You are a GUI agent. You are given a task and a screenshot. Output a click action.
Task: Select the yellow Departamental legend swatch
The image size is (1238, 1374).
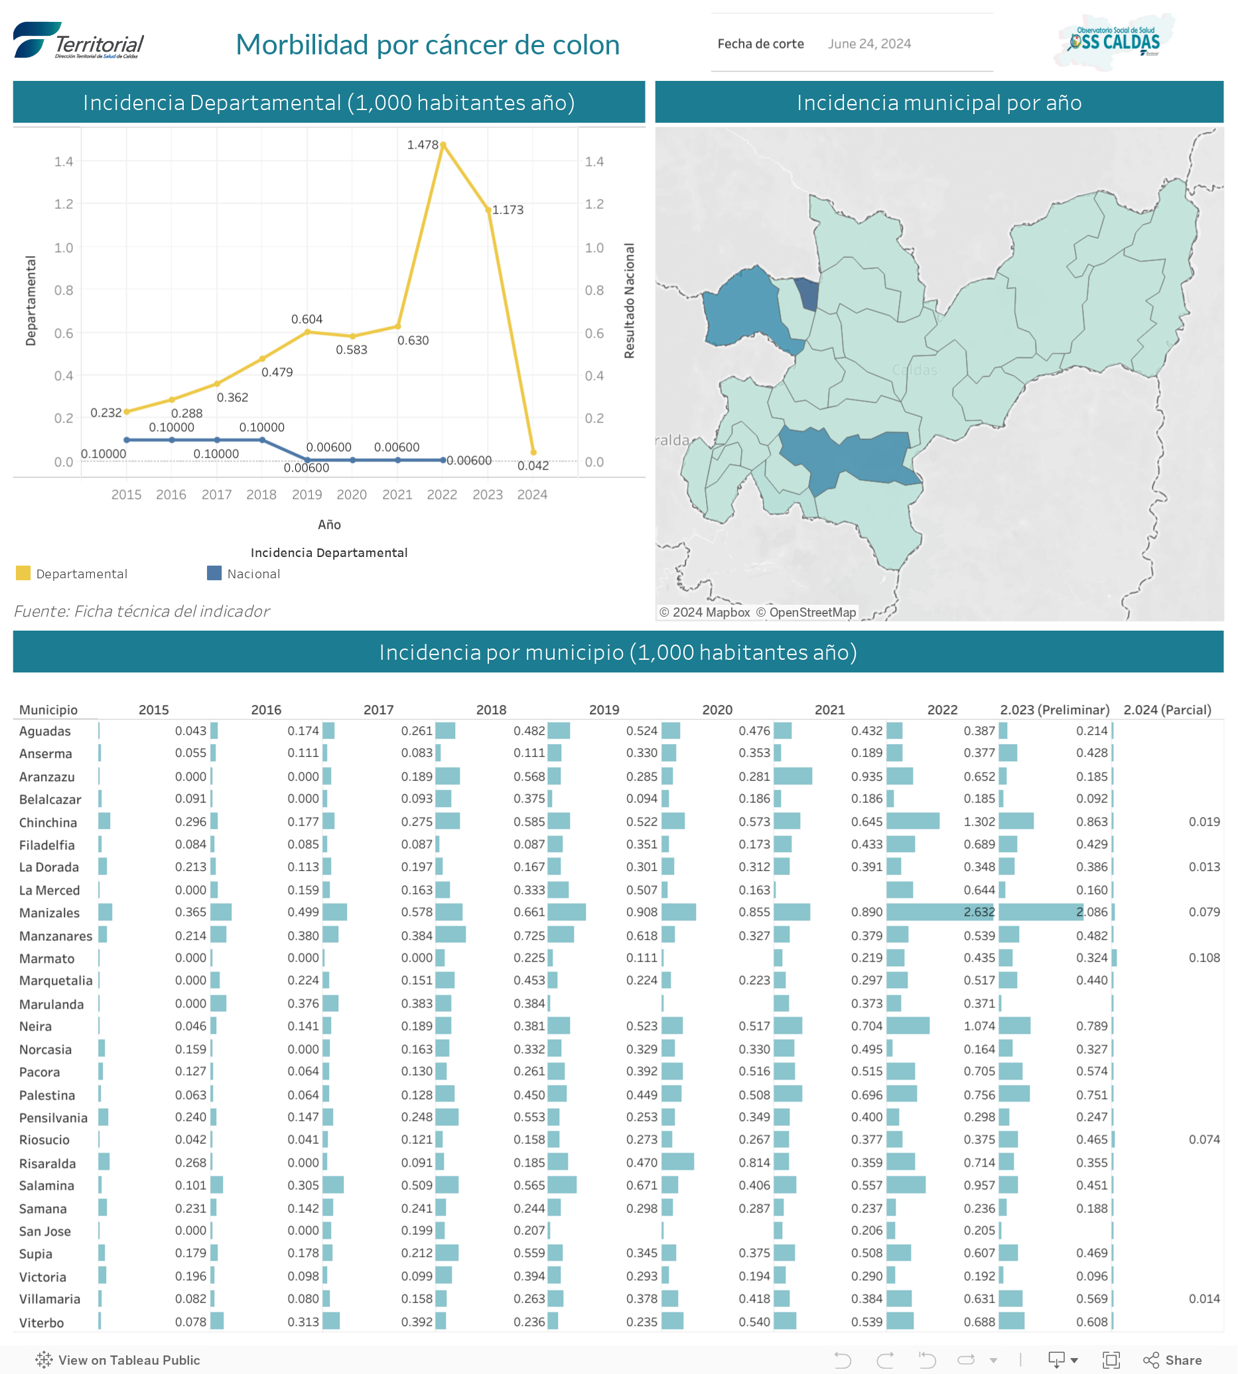click(23, 573)
